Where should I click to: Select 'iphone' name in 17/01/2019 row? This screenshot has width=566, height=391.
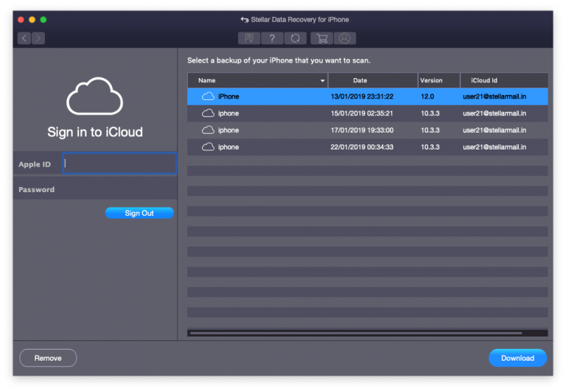tap(228, 130)
